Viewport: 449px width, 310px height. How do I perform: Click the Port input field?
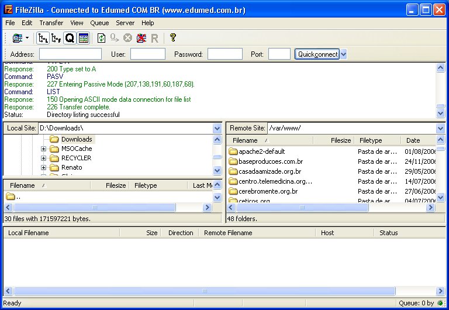click(279, 54)
